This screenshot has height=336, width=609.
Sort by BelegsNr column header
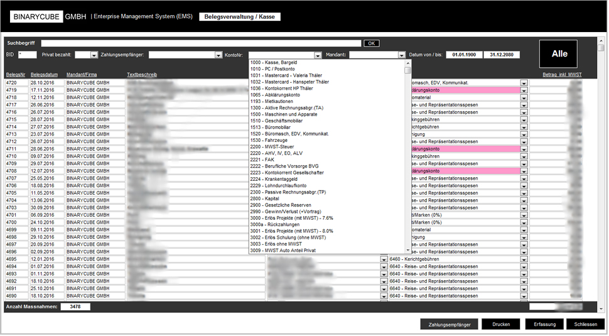coord(15,75)
